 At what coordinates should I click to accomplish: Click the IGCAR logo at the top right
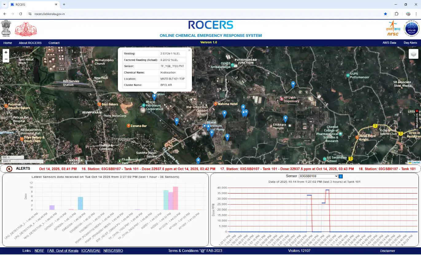[411, 28]
